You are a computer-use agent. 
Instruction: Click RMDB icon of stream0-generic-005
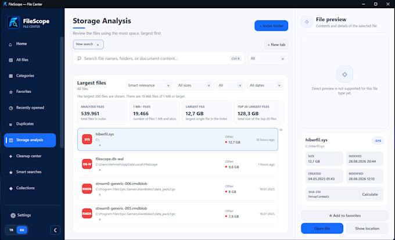click(x=87, y=213)
